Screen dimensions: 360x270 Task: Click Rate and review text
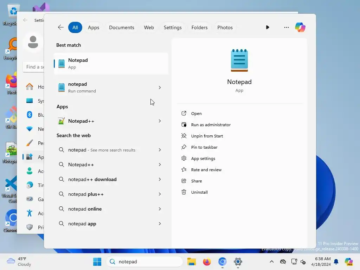pos(206,170)
